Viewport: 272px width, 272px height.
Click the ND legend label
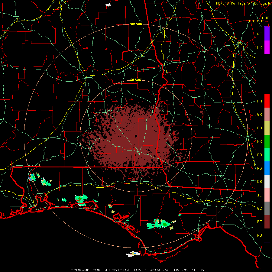tap(259, 235)
